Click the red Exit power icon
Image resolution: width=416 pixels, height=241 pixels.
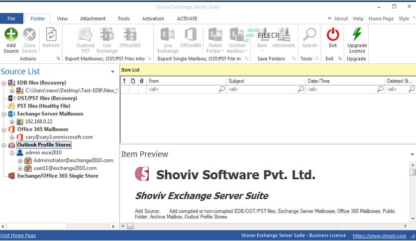pos(333,34)
